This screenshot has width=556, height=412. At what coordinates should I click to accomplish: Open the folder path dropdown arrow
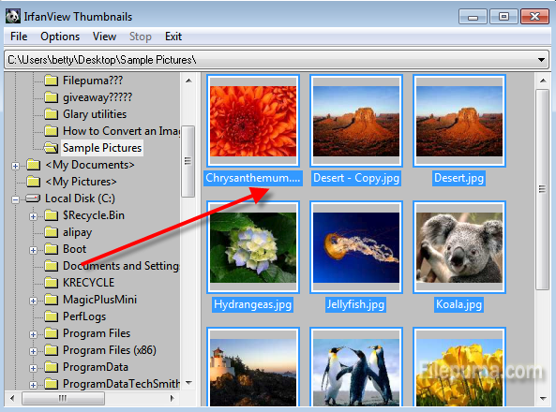pos(541,60)
